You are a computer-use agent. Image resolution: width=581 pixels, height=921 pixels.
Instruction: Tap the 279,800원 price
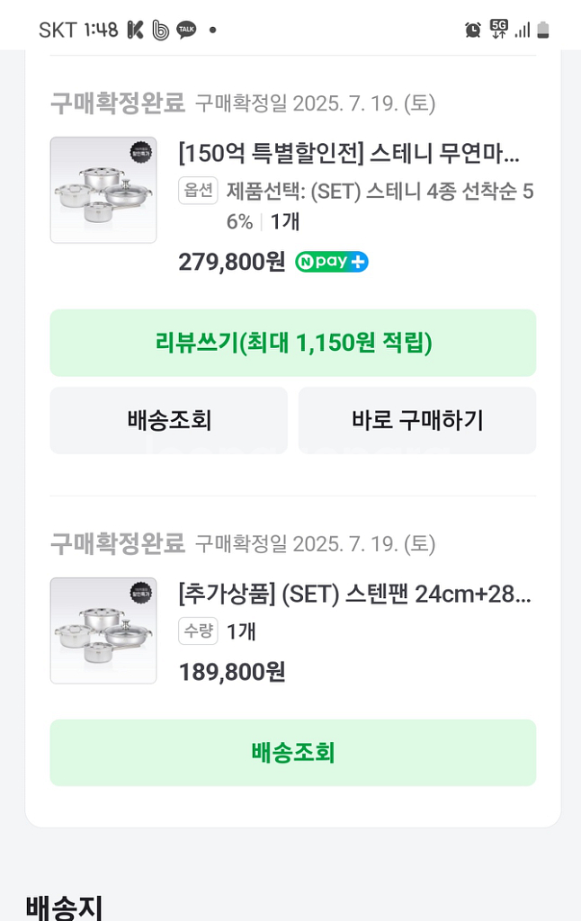[232, 263]
